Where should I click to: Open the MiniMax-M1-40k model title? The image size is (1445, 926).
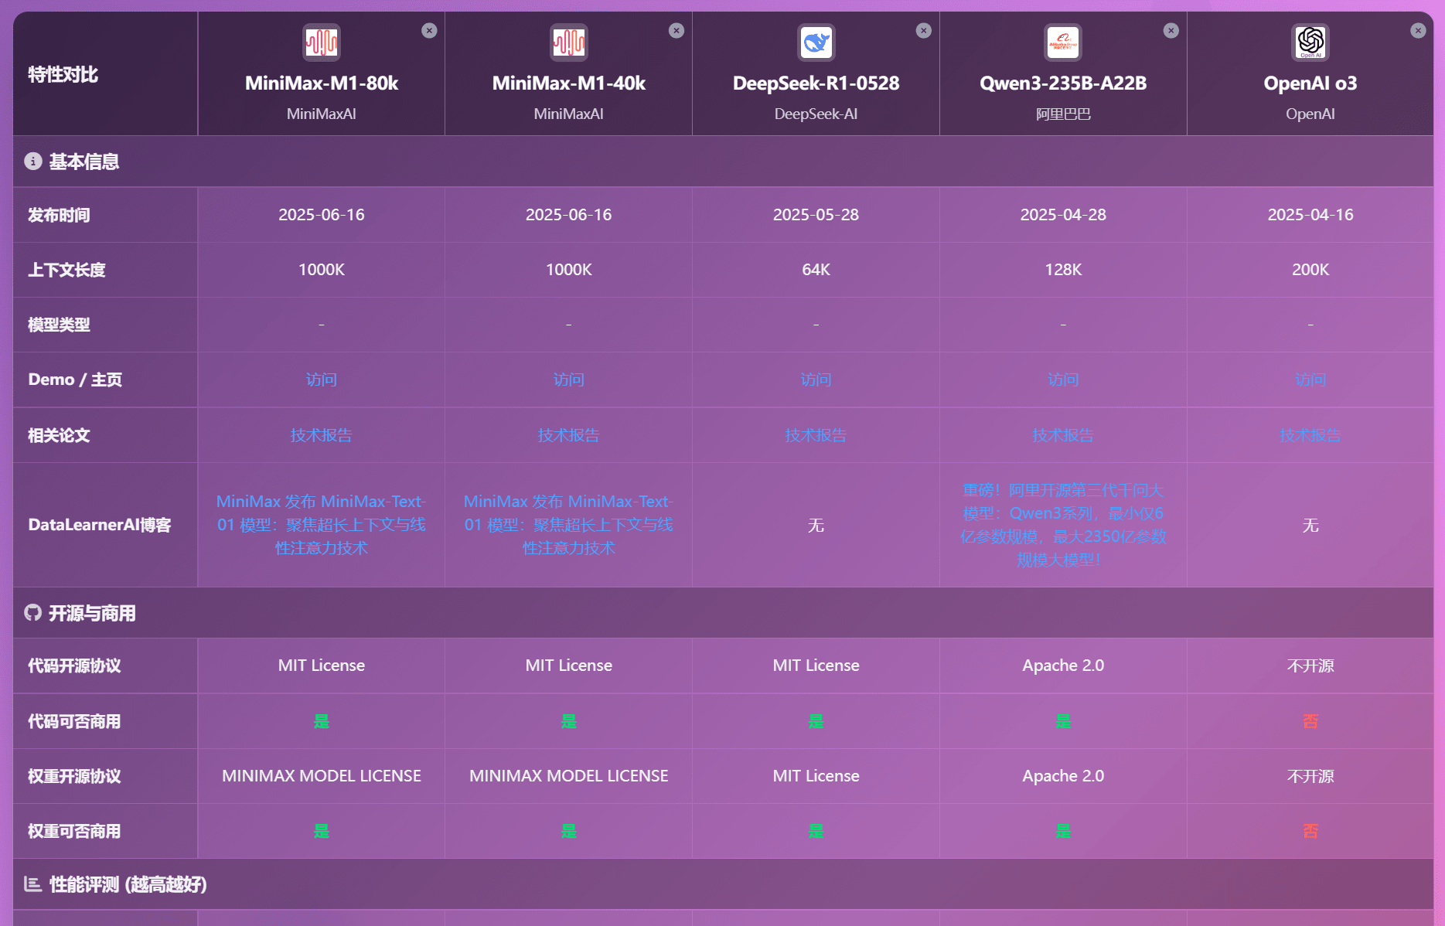(569, 83)
